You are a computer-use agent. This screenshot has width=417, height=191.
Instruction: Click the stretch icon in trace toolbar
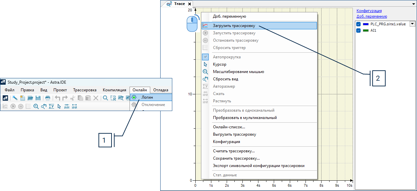pyautogui.click(x=74, y=106)
